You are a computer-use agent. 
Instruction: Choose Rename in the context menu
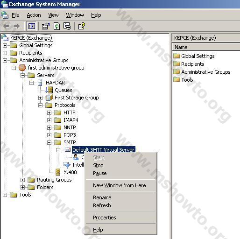(121, 197)
